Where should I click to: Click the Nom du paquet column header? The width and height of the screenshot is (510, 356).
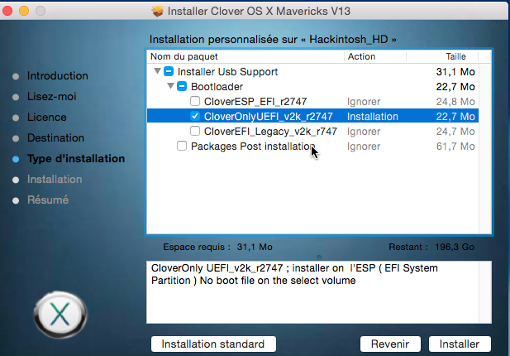click(245, 56)
